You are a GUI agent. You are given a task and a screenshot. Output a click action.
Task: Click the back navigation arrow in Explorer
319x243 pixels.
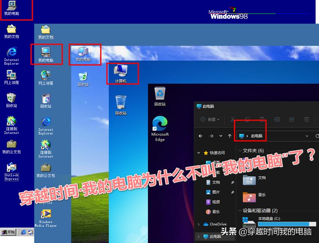tap(201, 136)
